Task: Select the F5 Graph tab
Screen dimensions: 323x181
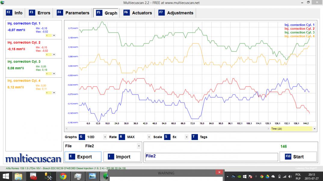Action: pyautogui.click(x=106, y=13)
